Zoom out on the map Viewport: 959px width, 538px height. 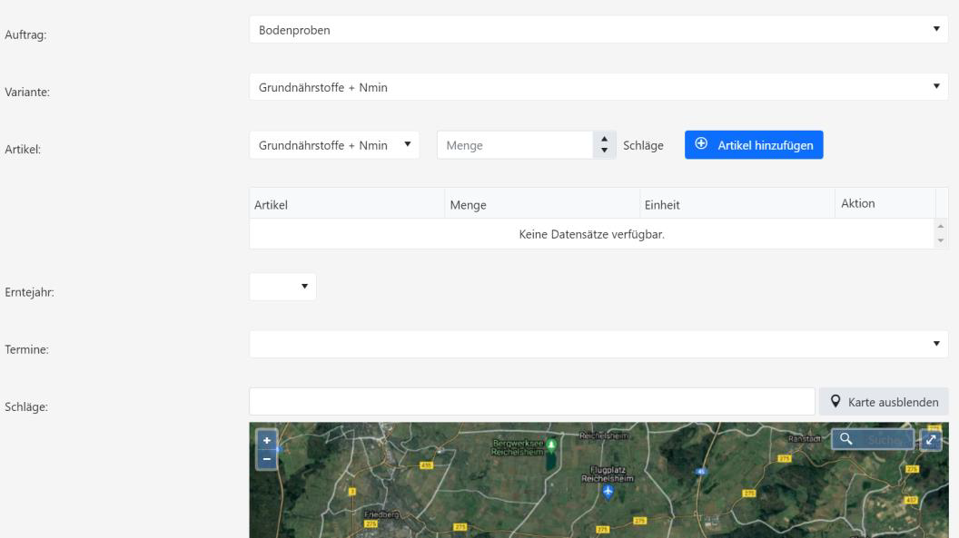(x=266, y=459)
